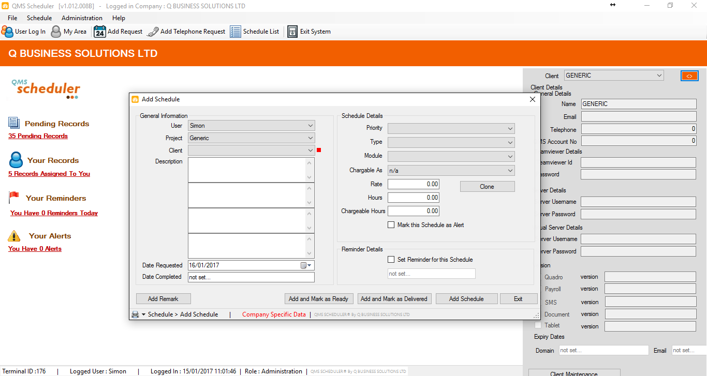The image size is (707, 376).
Task: Click the Pending Records notepad icon
Action: click(x=14, y=123)
